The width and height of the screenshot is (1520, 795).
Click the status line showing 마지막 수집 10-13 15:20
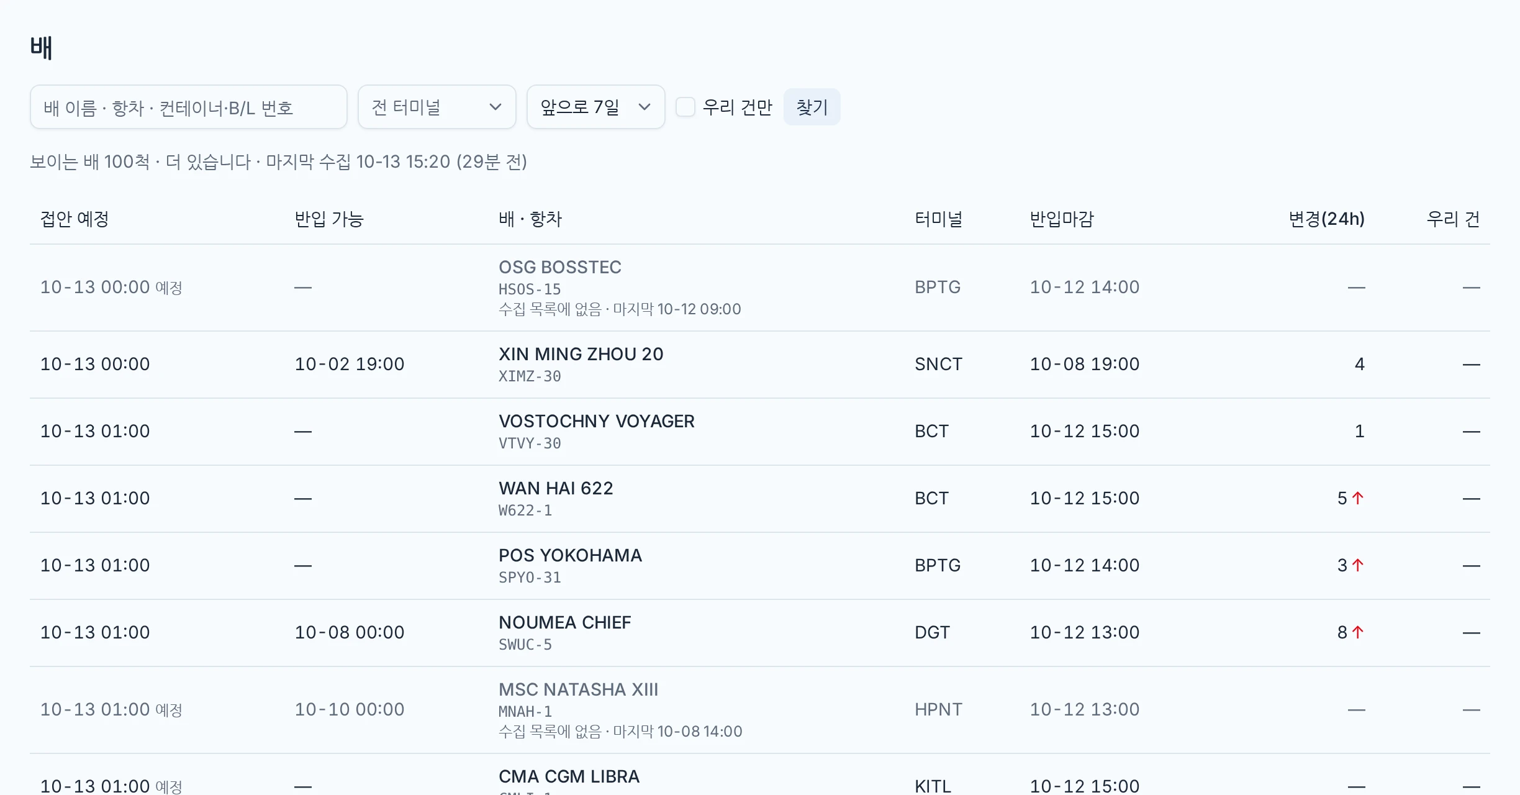(x=278, y=161)
